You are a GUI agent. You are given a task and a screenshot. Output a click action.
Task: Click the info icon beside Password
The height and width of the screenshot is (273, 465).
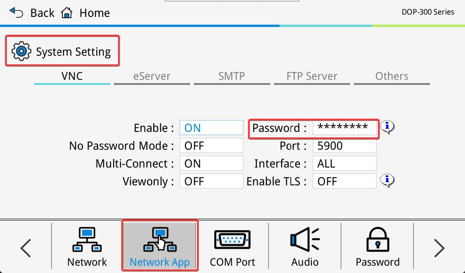coord(387,126)
